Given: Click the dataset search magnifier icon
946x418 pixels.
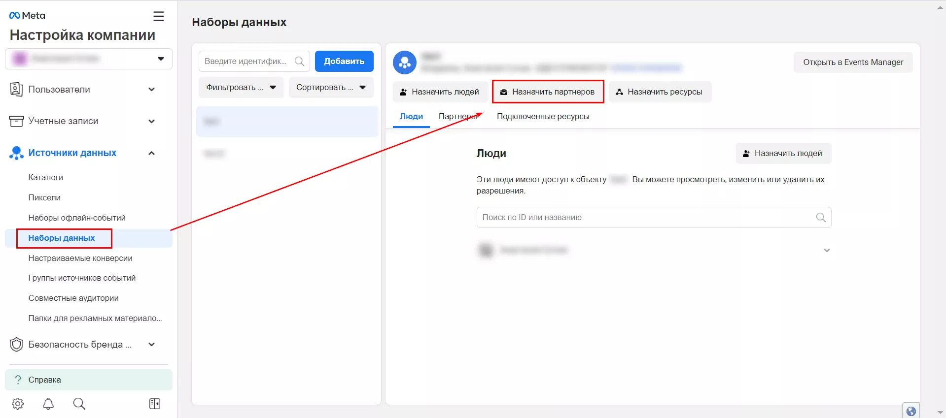Looking at the screenshot, I should click(299, 61).
